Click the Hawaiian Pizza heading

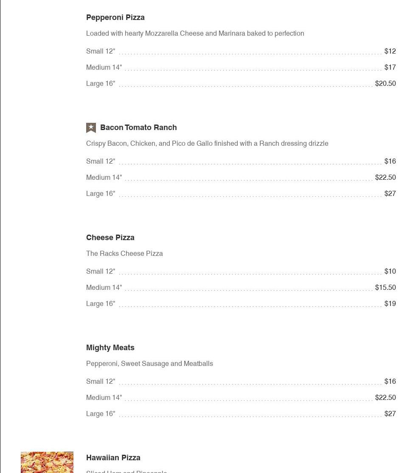[x=113, y=458]
